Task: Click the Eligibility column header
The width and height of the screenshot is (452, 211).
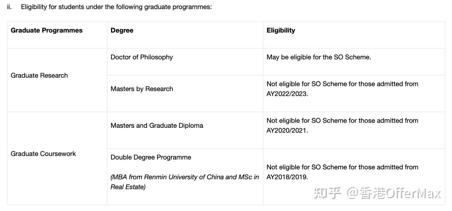Action: [x=281, y=30]
